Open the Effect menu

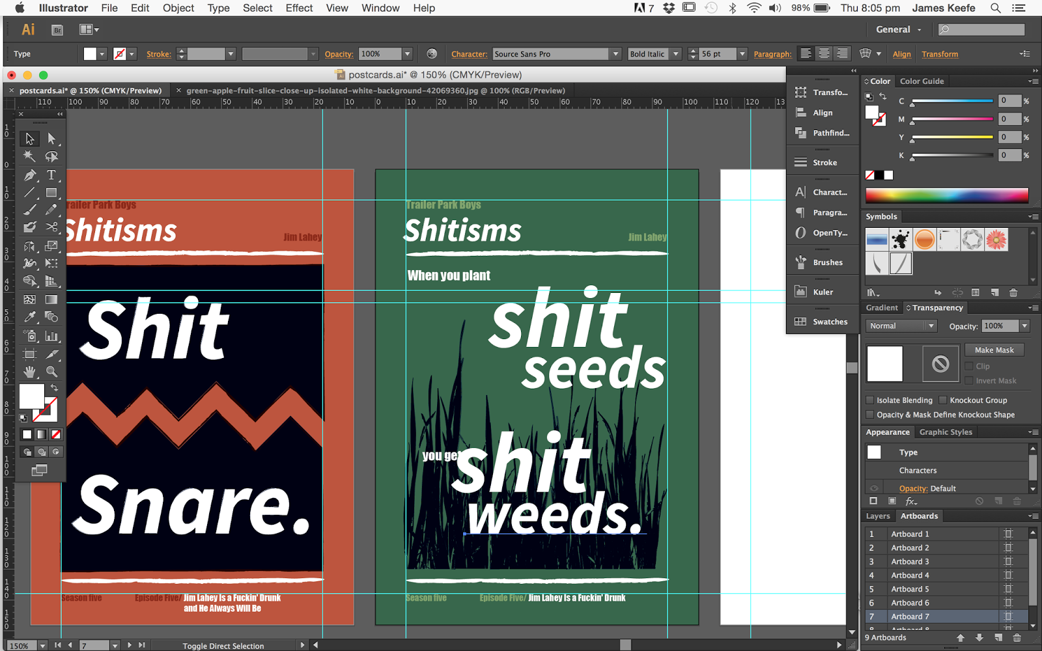(x=299, y=8)
